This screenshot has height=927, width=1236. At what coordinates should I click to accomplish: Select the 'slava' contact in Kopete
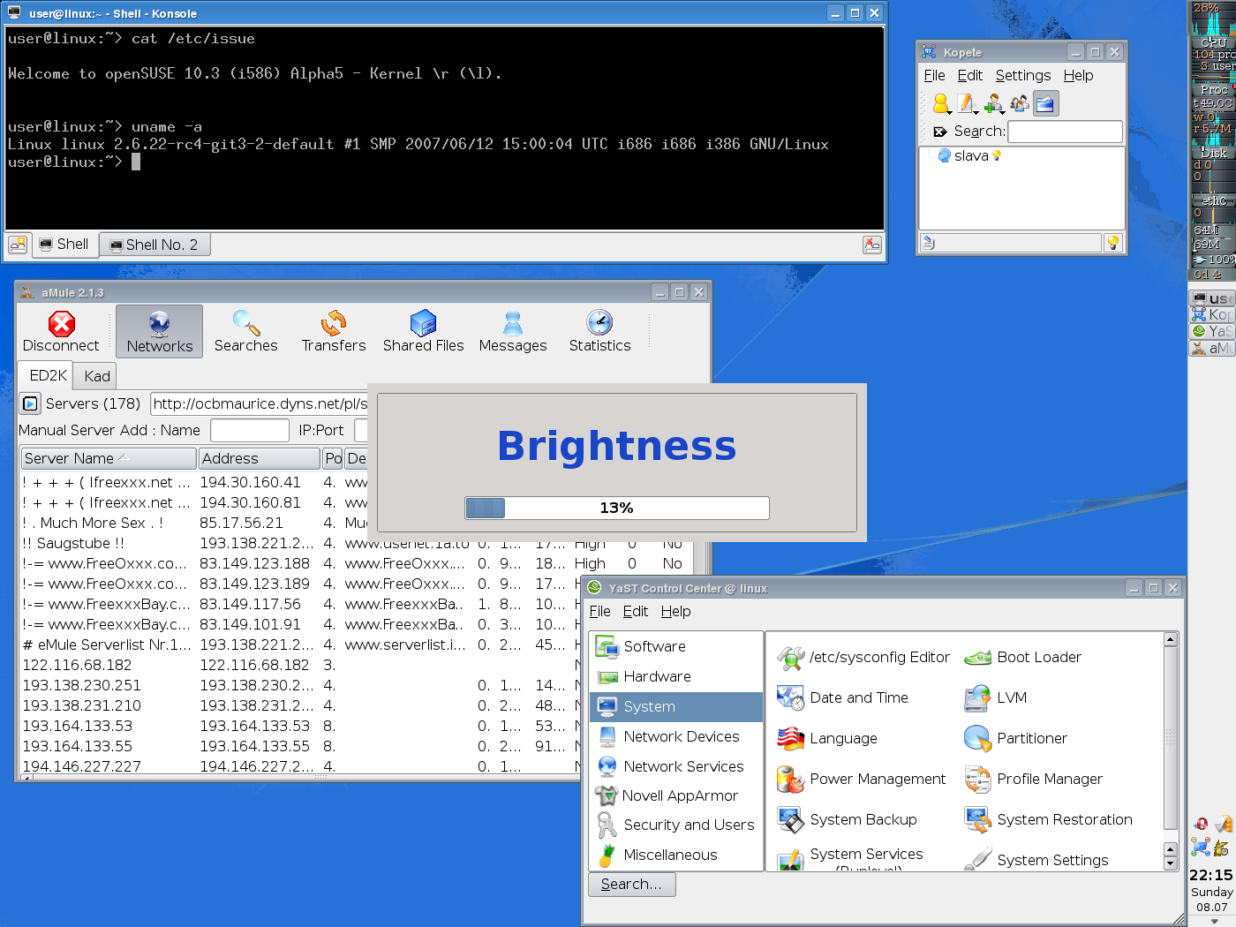click(x=970, y=155)
